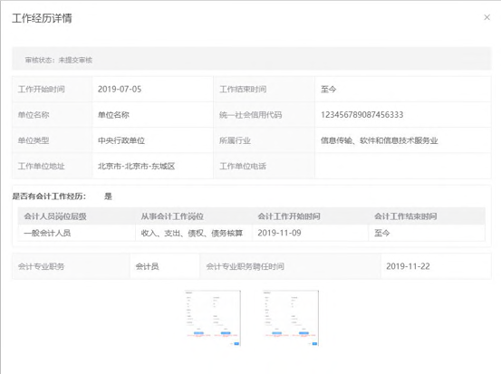This screenshot has height=374, width=501.
Task: Open the second attachment thumbnail
Action: 291,318
